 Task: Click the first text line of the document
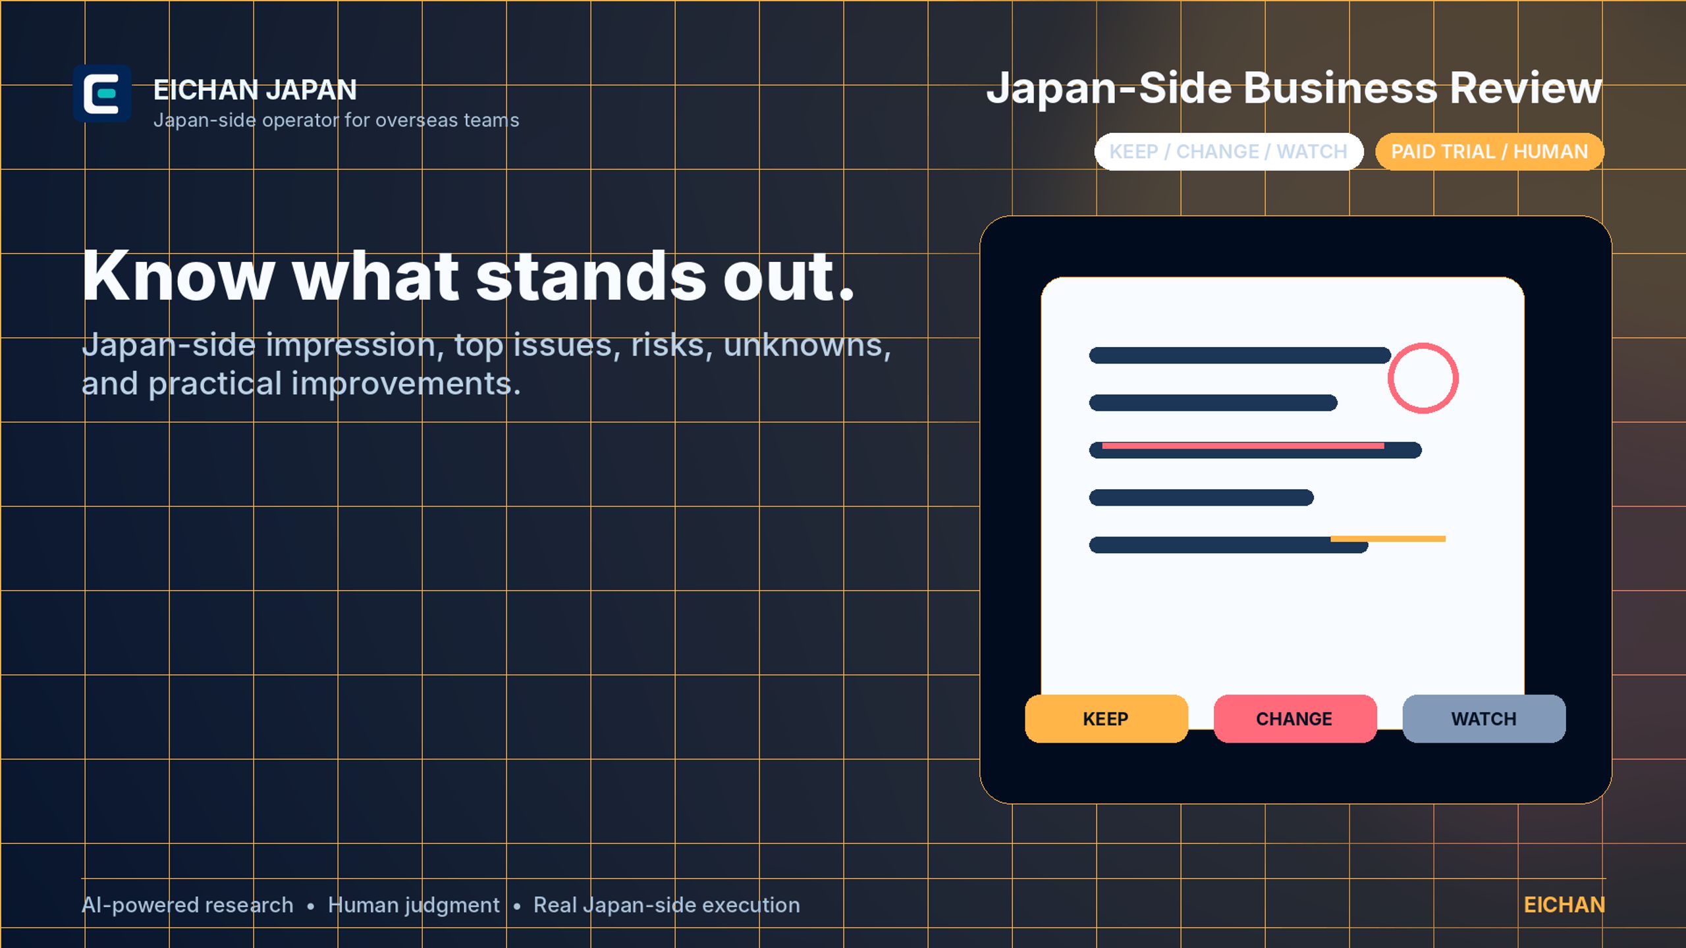[1239, 355]
